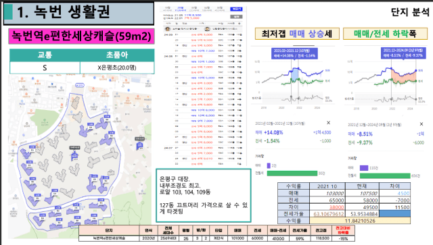Click the S cell under 교통

click(x=45, y=67)
